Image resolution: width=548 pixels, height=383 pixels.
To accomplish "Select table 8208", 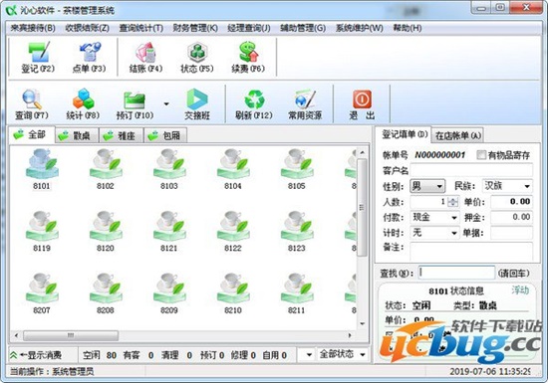I will (x=106, y=293).
